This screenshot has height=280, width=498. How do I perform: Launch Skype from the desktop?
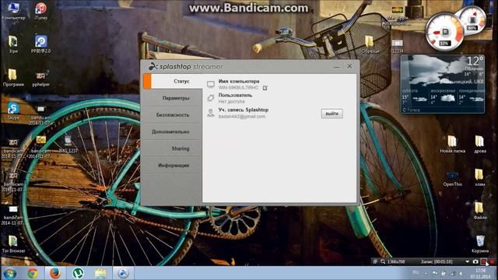[x=13, y=111]
